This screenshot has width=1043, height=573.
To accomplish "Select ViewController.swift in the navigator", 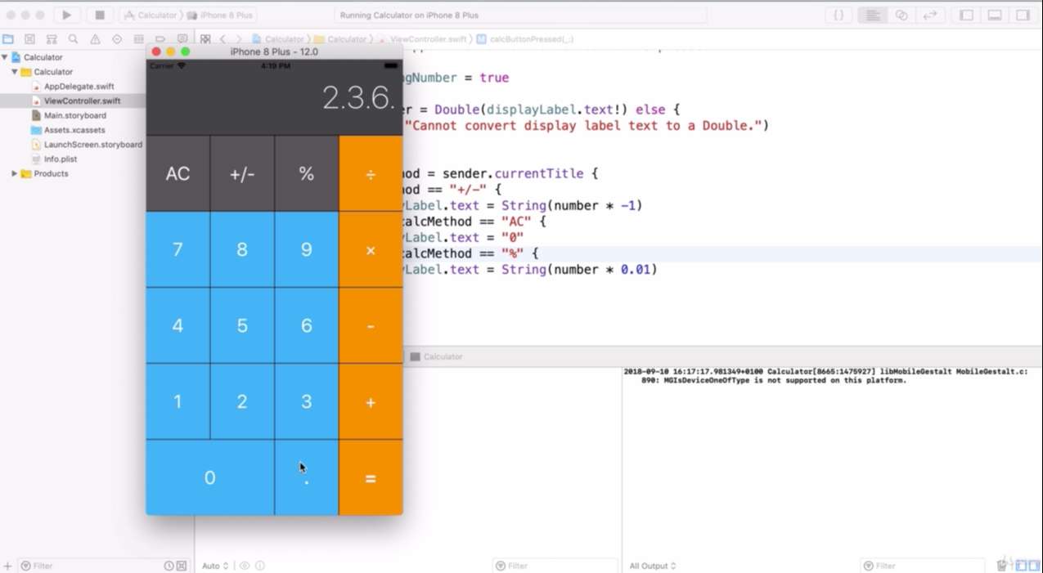I will [82, 101].
